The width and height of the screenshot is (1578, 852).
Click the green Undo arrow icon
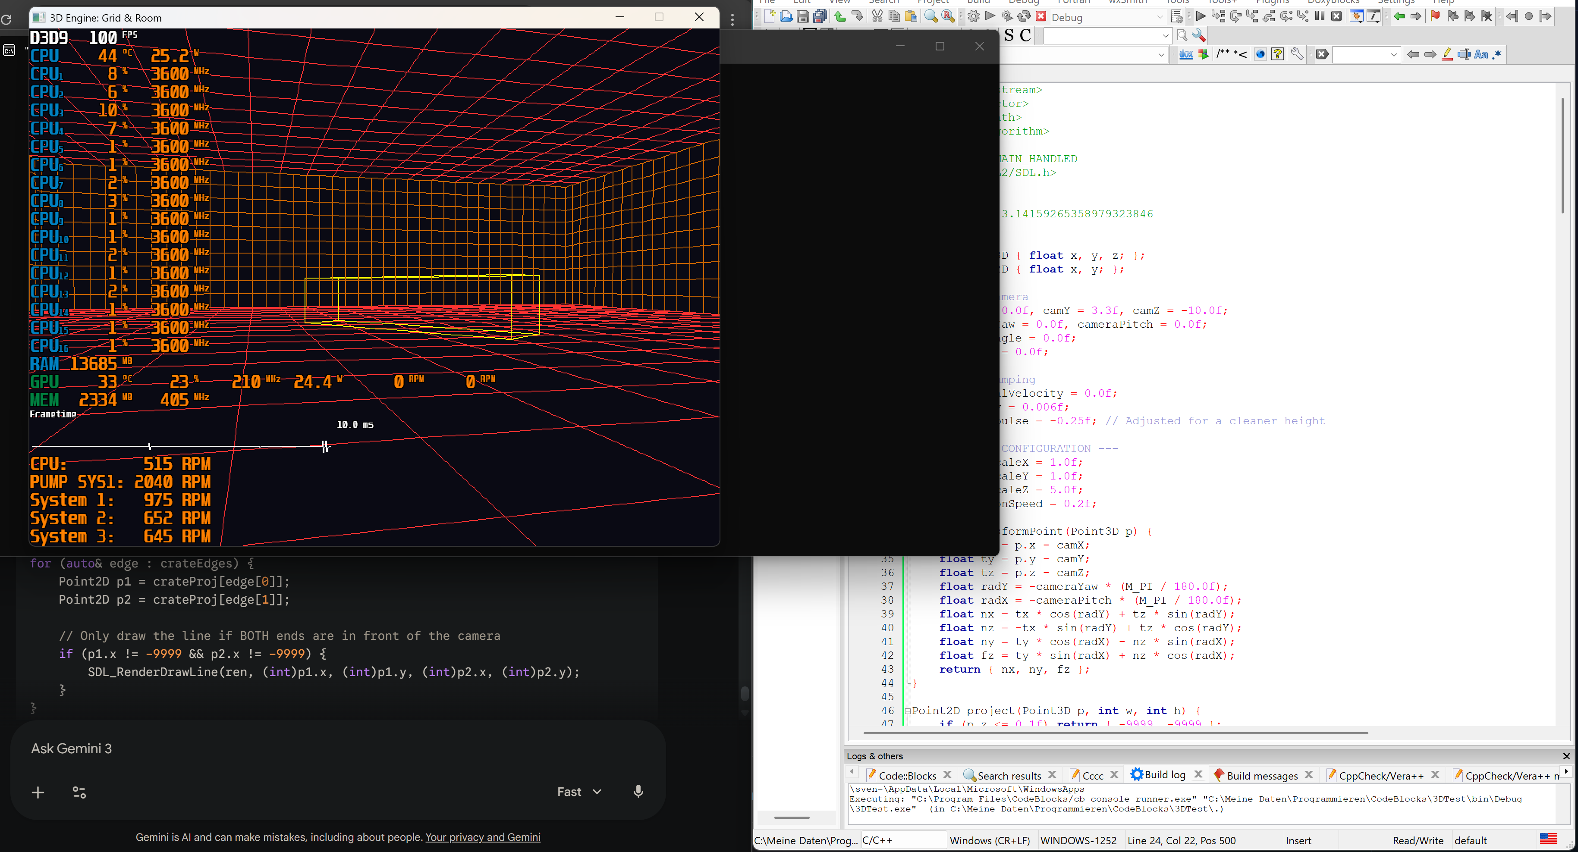[840, 16]
